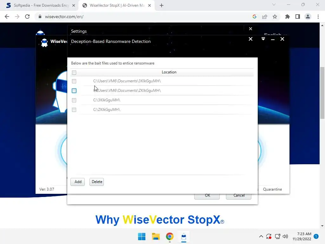Open the notification badge in tray
325x244 pixels.
pyautogui.click(x=316, y=236)
